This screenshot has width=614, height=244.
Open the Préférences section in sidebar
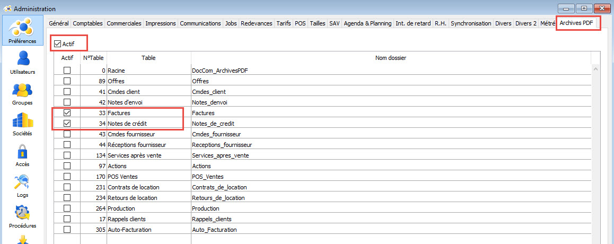[x=22, y=30]
